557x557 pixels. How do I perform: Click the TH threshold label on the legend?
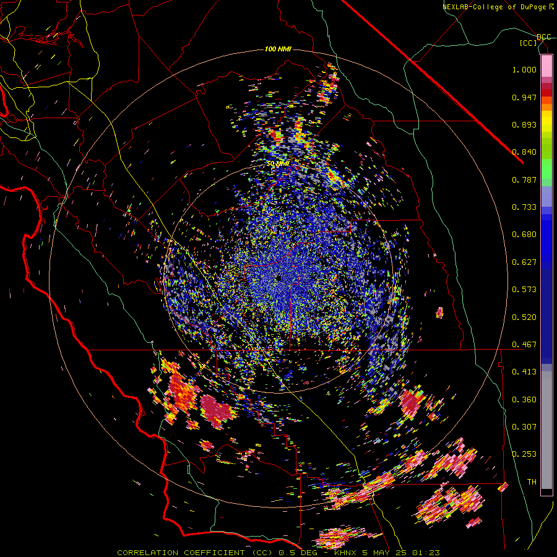[x=532, y=482]
